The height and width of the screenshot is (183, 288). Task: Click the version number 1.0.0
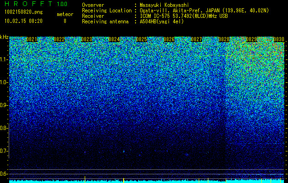click(x=62, y=4)
